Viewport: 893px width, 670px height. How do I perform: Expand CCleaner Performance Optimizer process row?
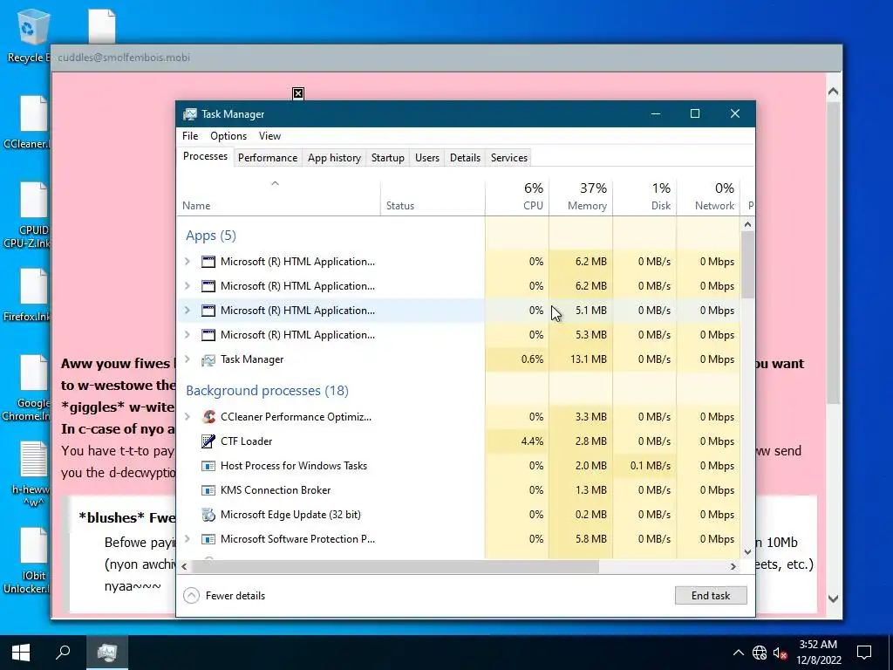point(187,416)
